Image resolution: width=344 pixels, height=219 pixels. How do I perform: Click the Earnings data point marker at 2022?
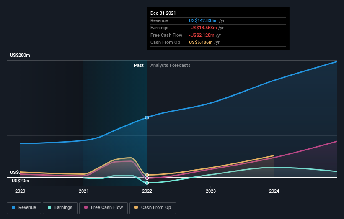(x=147, y=183)
